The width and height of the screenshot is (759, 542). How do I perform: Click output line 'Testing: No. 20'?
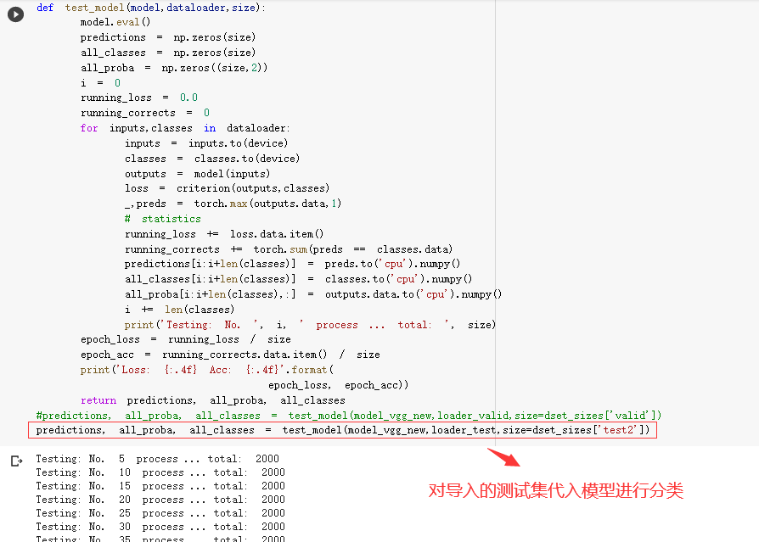160,500
